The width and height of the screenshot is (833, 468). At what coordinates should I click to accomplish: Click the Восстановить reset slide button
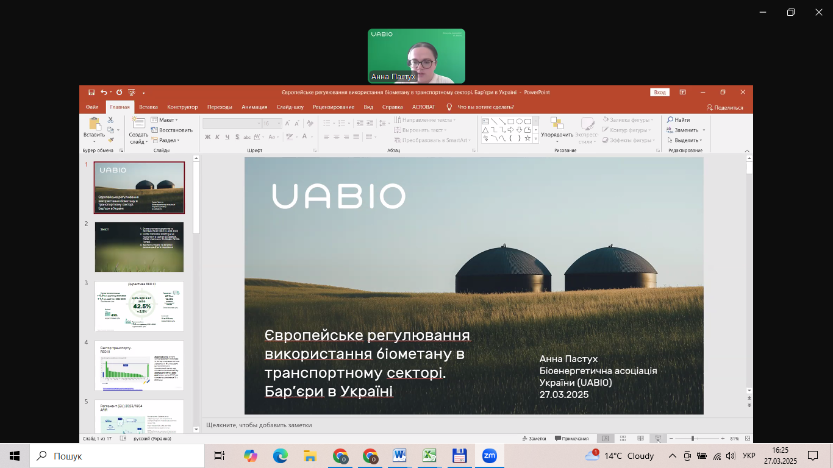171,130
